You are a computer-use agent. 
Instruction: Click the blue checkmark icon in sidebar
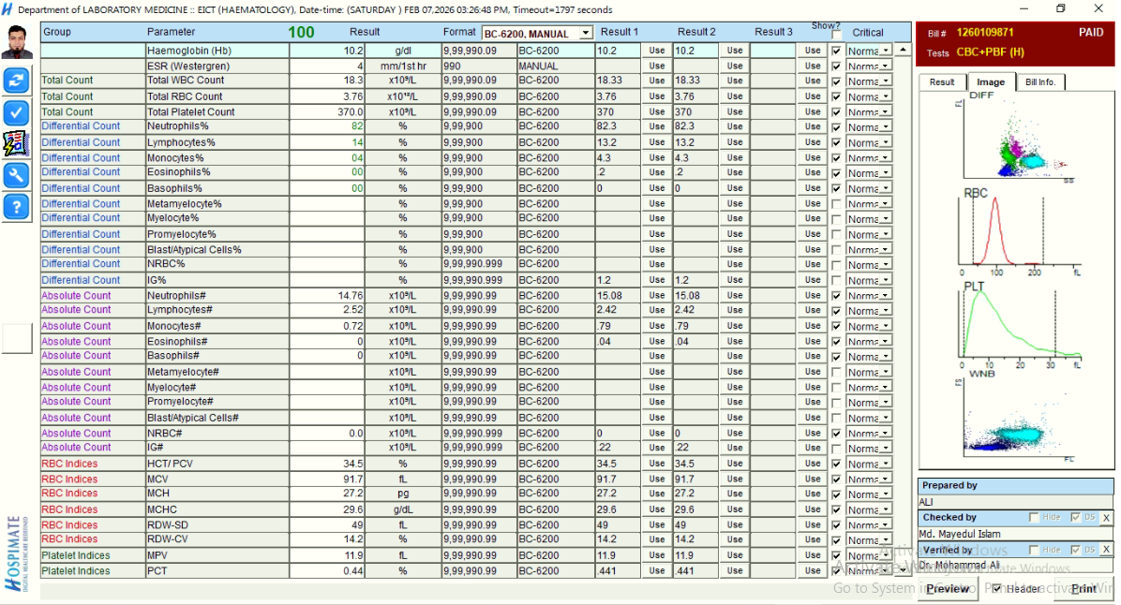pyautogui.click(x=16, y=112)
